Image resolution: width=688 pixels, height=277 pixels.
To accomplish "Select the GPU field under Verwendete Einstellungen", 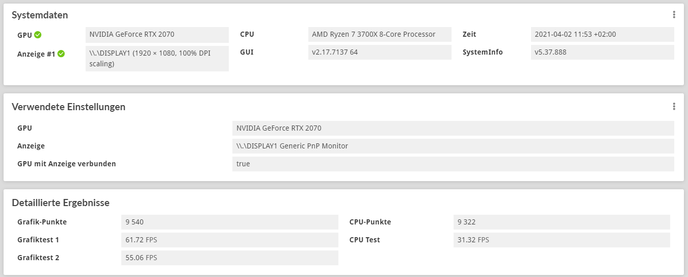I will point(453,128).
